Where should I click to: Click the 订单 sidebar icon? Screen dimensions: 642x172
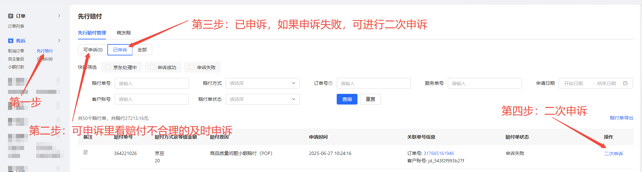11,16
